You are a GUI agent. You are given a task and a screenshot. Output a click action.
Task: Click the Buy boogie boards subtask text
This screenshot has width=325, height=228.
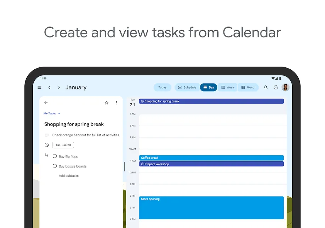click(73, 166)
